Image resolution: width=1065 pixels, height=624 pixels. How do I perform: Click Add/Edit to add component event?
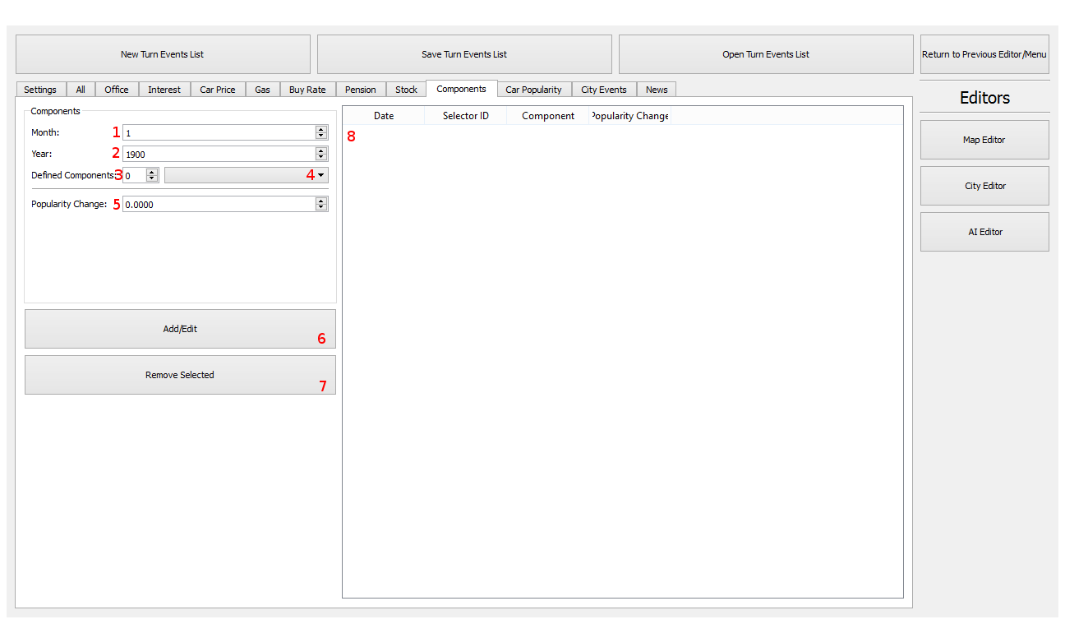pos(180,329)
